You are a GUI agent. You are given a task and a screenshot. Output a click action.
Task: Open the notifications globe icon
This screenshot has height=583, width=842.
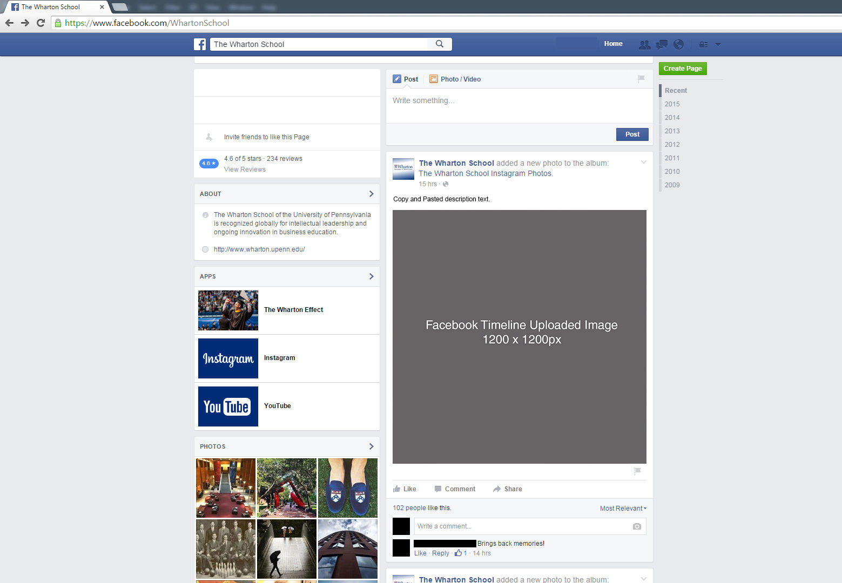tap(679, 44)
